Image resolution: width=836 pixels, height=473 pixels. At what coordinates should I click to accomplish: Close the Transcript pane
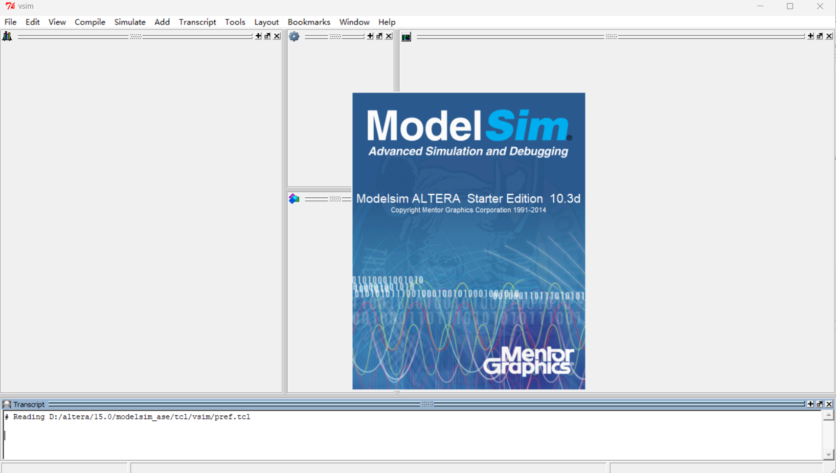(829, 404)
